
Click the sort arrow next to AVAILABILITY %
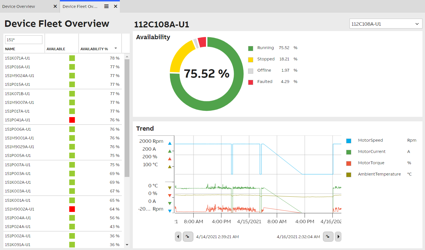pos(116,48)
